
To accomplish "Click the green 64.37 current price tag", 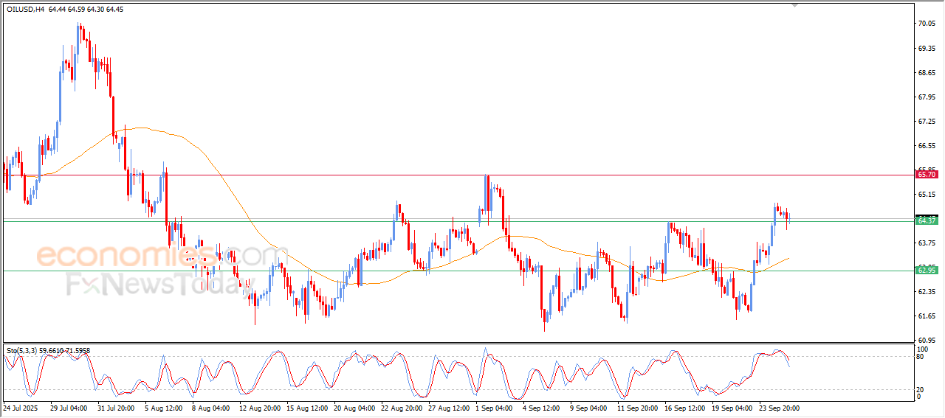I will click(926, 220).
